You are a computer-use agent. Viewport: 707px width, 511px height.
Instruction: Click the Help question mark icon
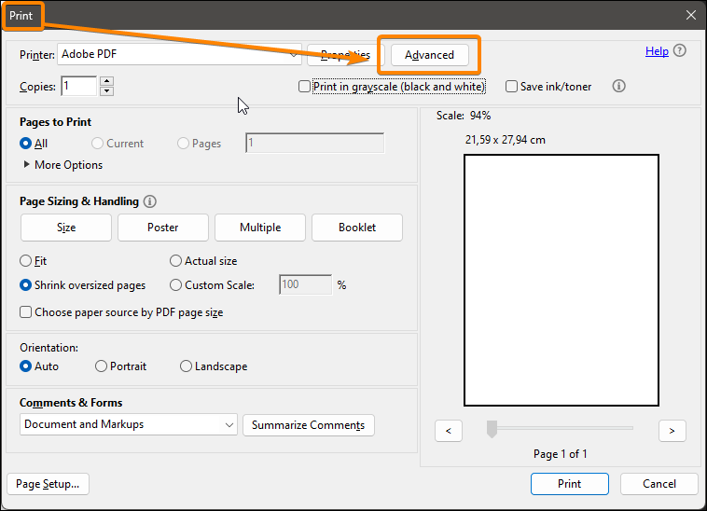[680, 51]
